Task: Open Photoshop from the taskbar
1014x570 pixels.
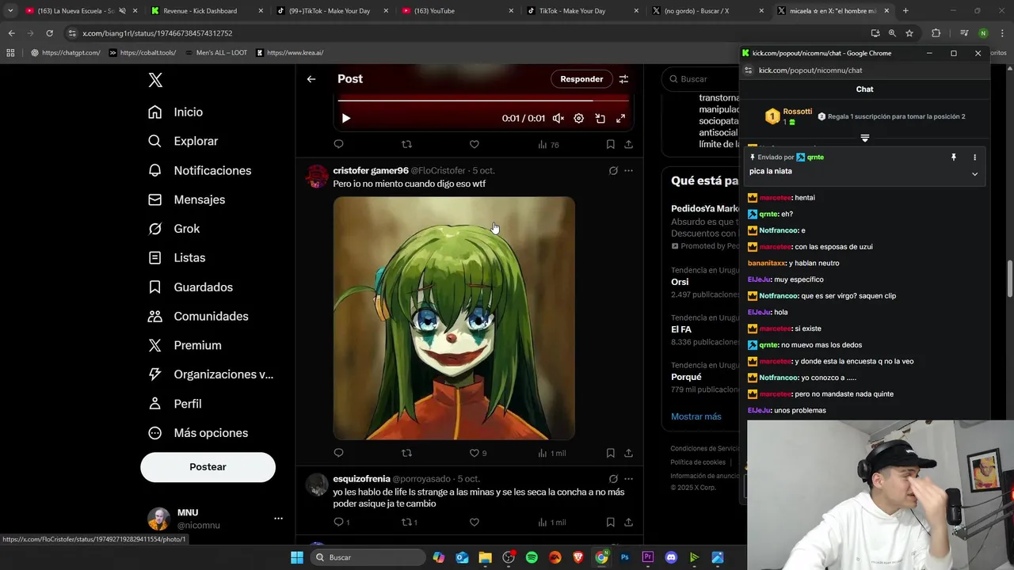Action: [x=624, y=557]
